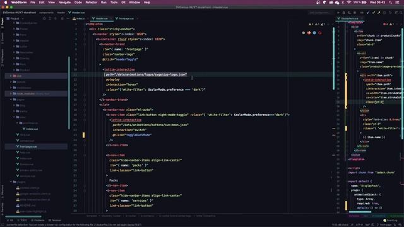Image resolution: width=404 pixels, height=227 pixels.
Task: Select frontpage.vue in the project tree
Action: [28, 147]
